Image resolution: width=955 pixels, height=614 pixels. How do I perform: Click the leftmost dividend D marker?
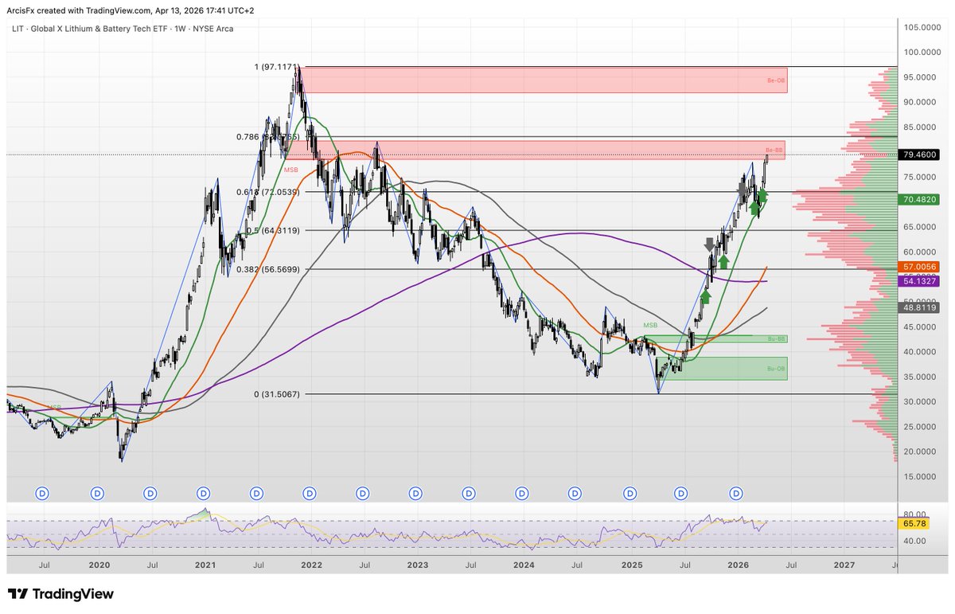(43, 494)
